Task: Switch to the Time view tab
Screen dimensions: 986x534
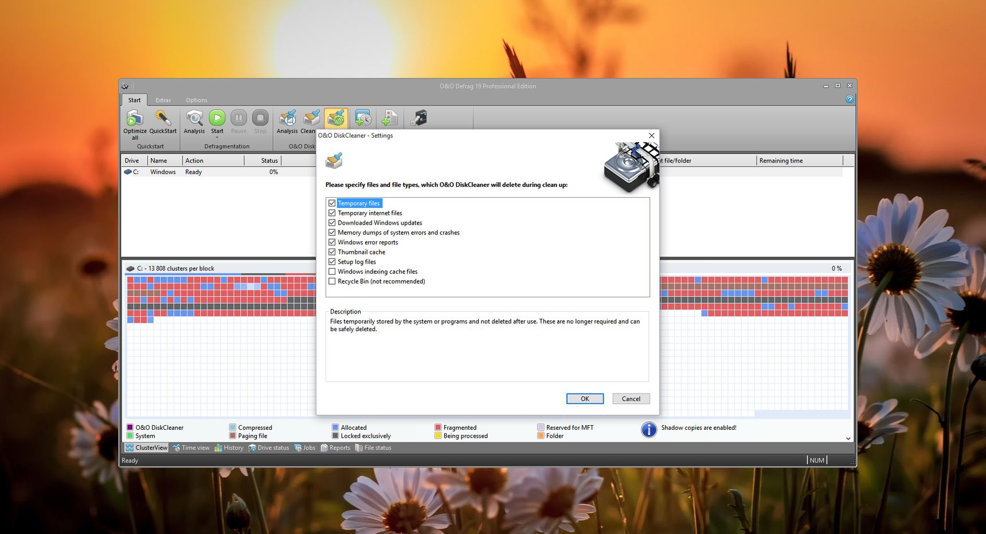Action: pyautogui.click(x=191, y=447)
